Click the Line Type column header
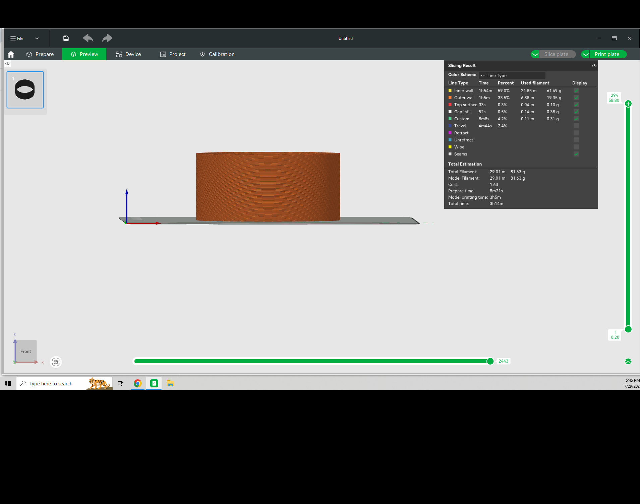640x504 pixels. coord(458,83)
